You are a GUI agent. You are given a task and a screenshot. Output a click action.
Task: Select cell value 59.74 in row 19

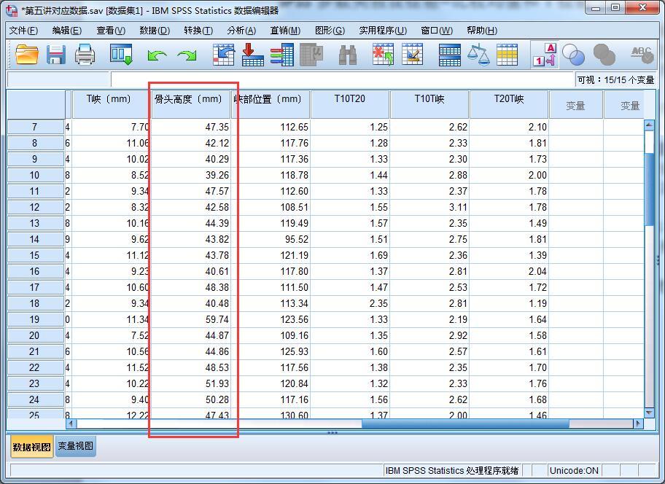point(191,319)
